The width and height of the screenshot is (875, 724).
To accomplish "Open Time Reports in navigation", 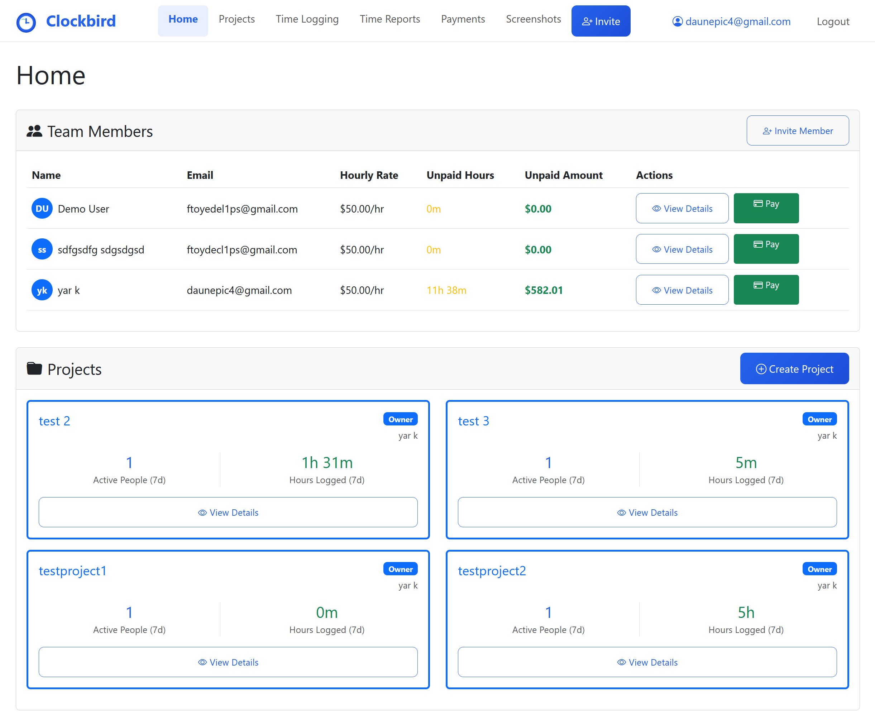I will coord(389,19).
